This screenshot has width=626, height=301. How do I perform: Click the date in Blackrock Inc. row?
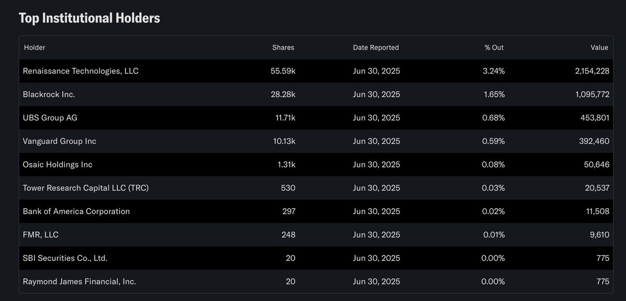pos(376,94)
